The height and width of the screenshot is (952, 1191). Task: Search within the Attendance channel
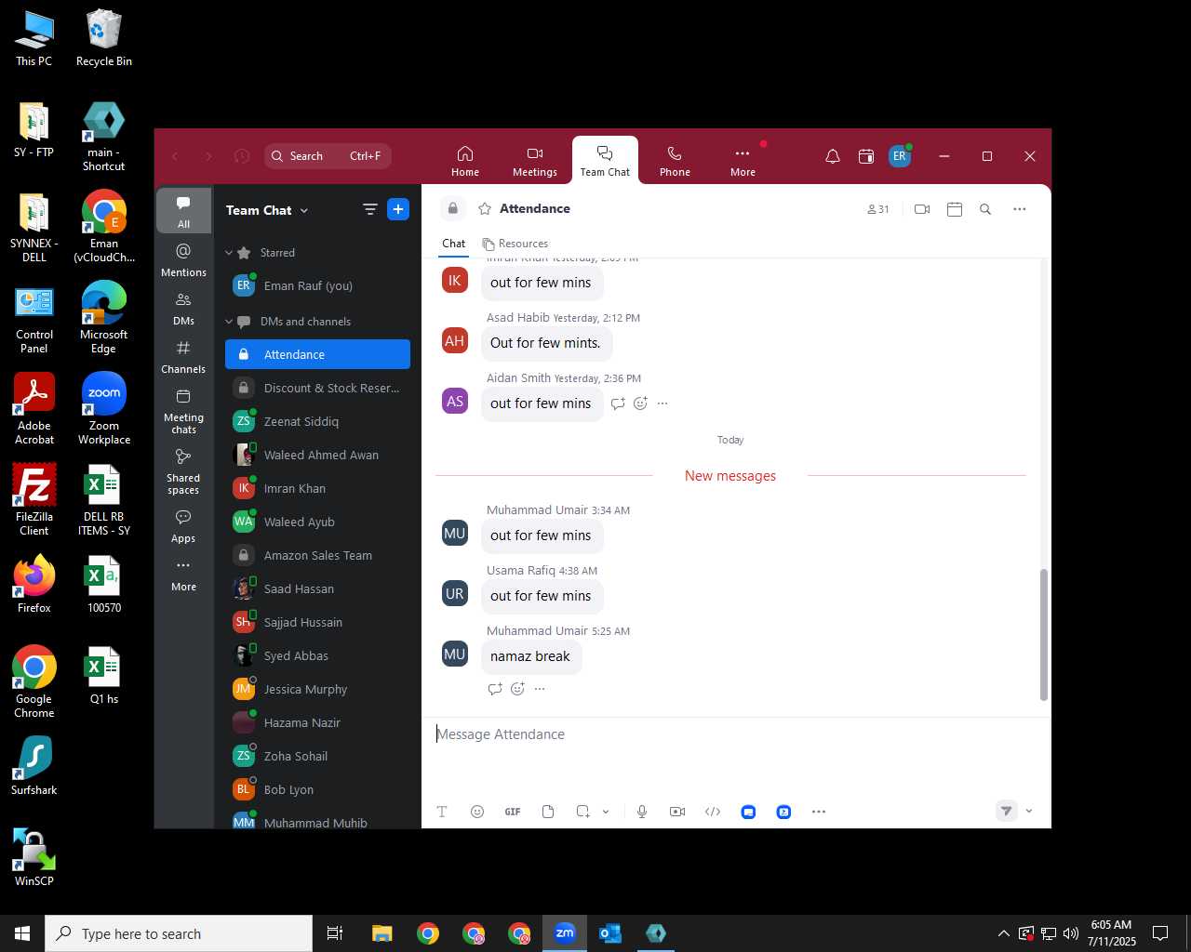point(985,209)
